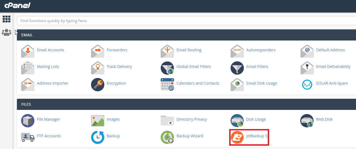Open the FTP Accounts link
The width and height of the screenshot is (356, 149).
coord(49,136)
